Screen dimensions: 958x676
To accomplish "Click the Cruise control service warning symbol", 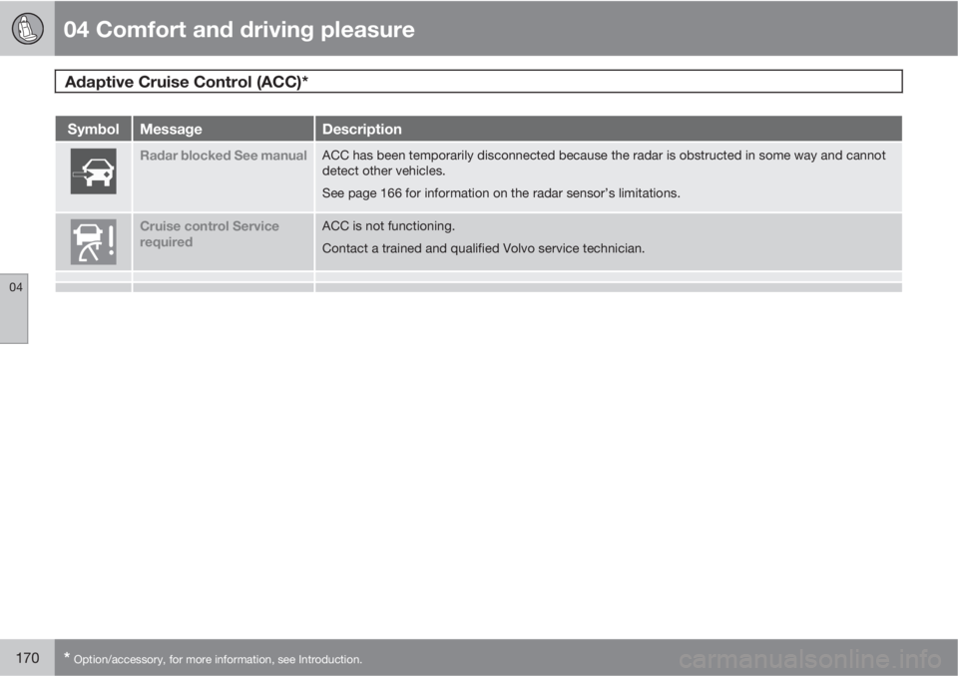I will 93,242.
